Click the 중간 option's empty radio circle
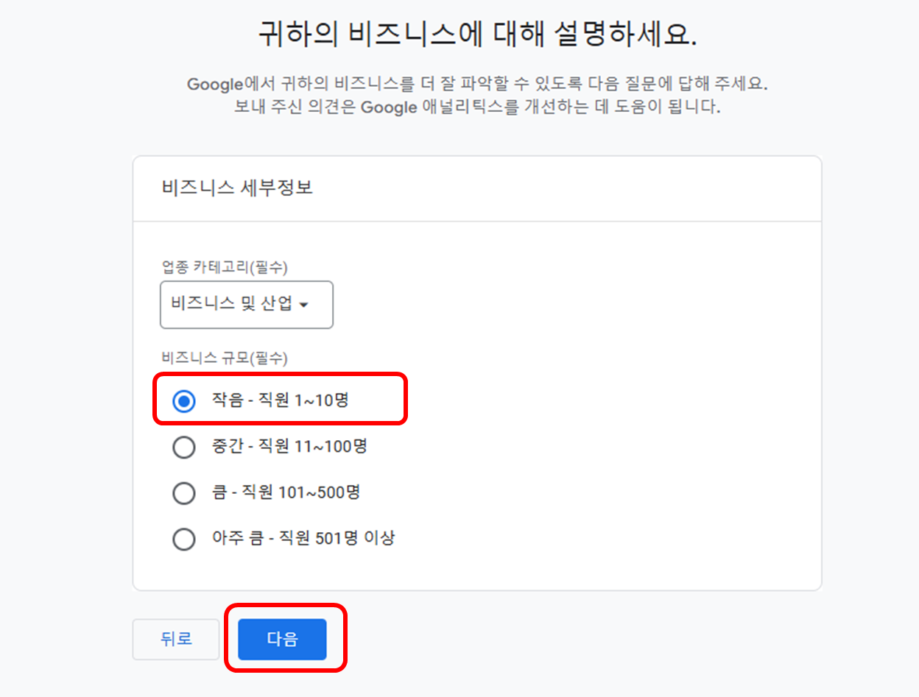Image resolution: width=919 pixels, height=697 pixels. pyautogui.click(x=184, y=447)
